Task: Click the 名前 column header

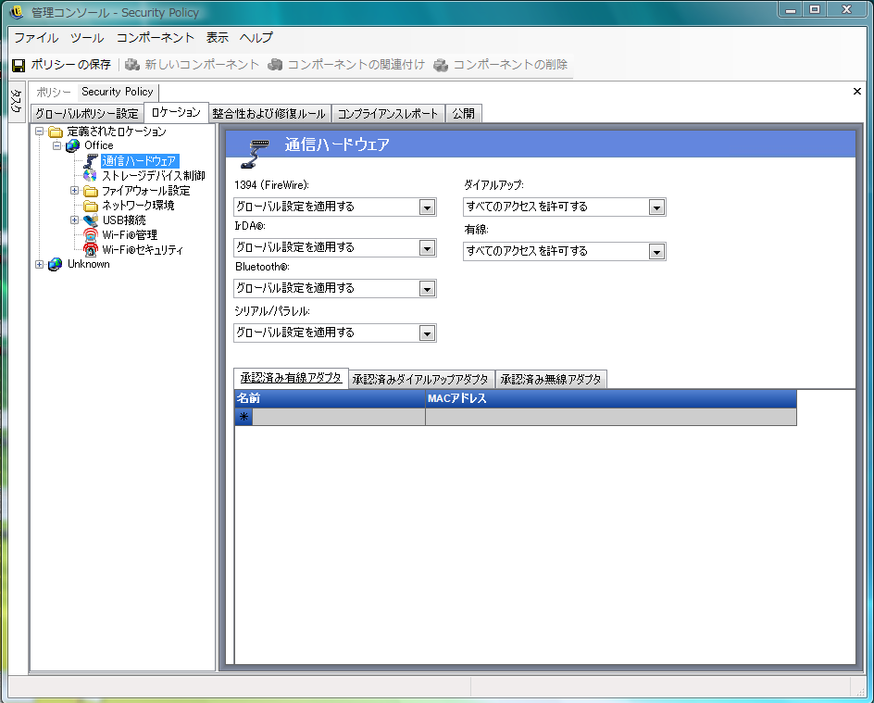Action: pyautogui.click(x=330, y=398)
